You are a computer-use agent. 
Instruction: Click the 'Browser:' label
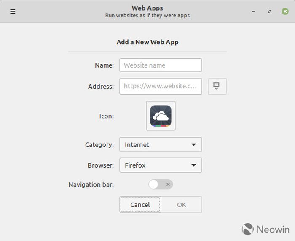(x=101, y=165)
